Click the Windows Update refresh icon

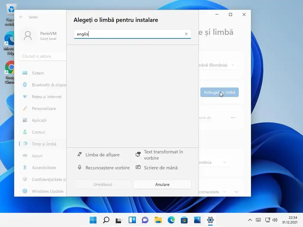pos(25,191)
